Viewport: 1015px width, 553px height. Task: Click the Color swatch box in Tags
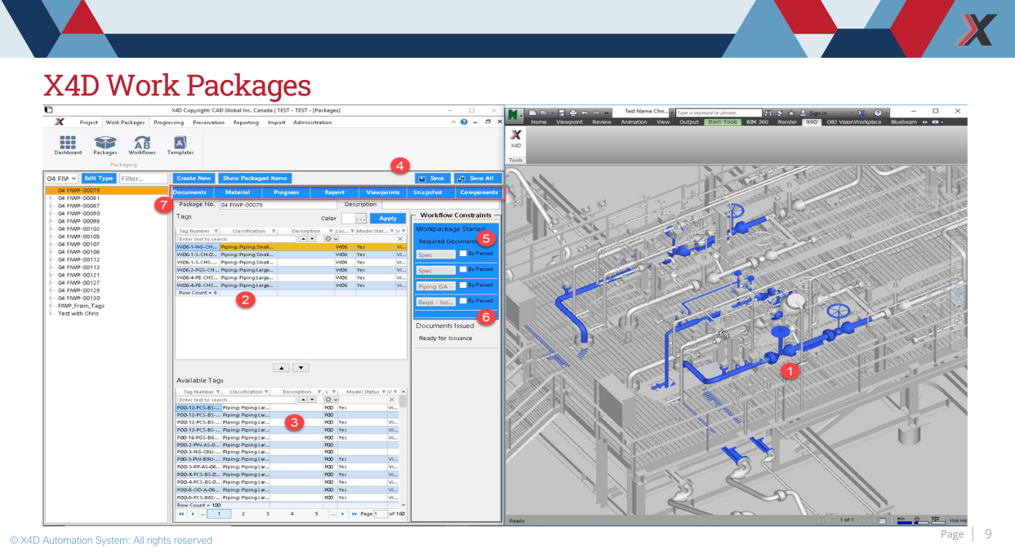click(348, 219)
